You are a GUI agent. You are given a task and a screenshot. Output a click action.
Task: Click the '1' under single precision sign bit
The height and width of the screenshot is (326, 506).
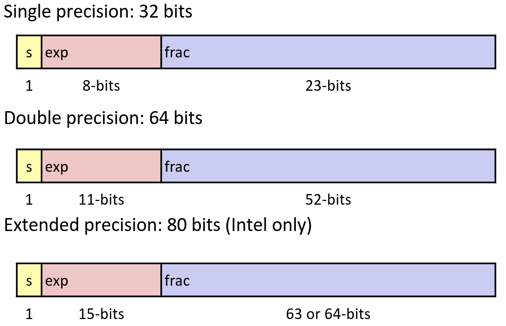point(29,86)
